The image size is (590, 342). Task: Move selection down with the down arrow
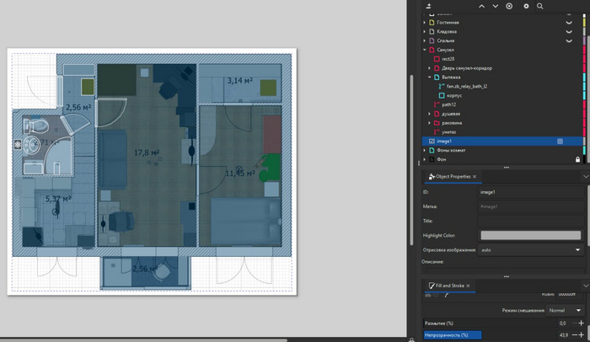click(496, 6)
